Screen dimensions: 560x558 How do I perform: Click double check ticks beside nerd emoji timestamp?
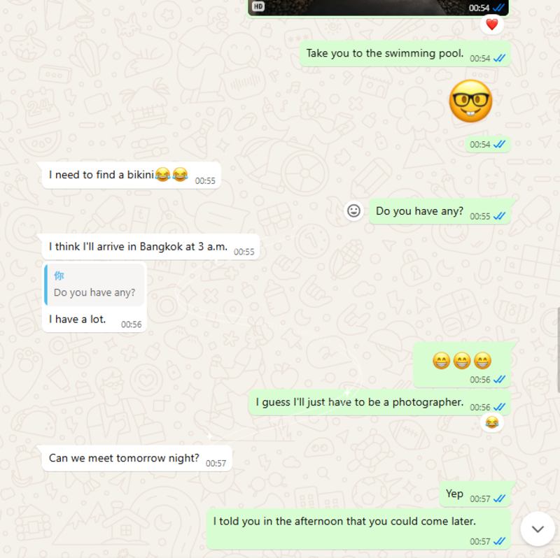coord(499,144)
